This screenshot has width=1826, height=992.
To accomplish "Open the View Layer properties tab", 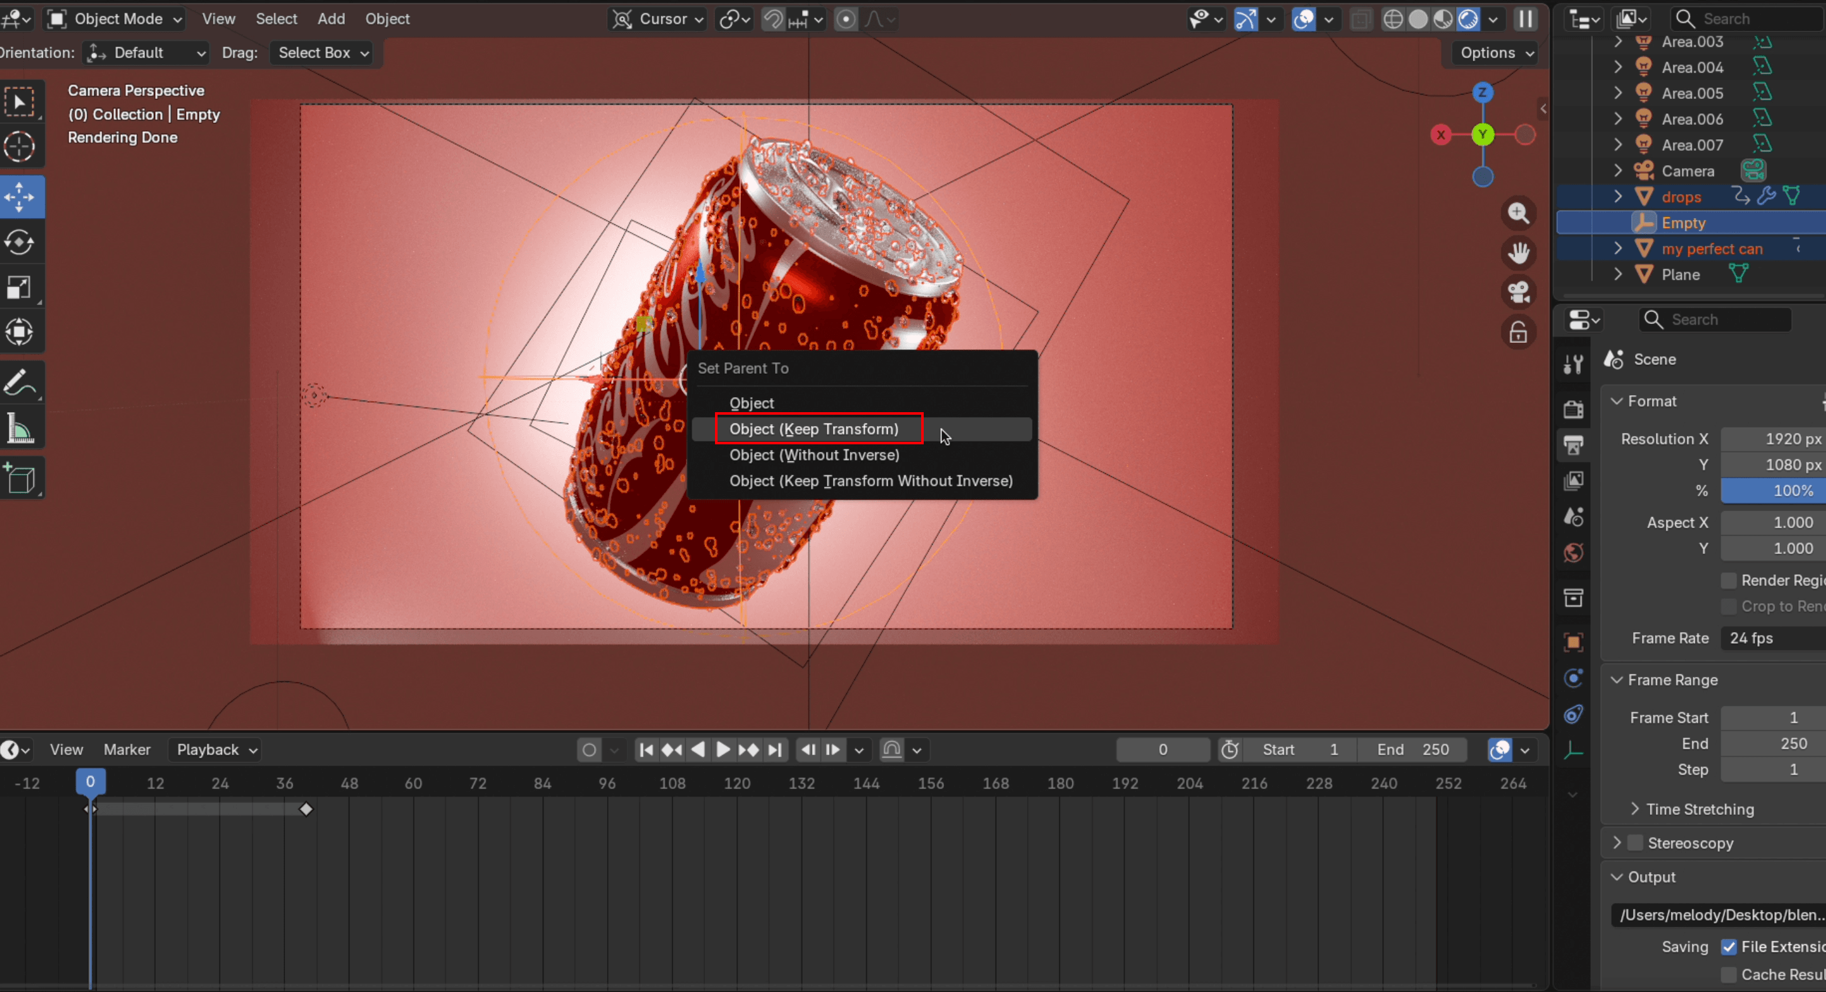I will click(1573, 481).
